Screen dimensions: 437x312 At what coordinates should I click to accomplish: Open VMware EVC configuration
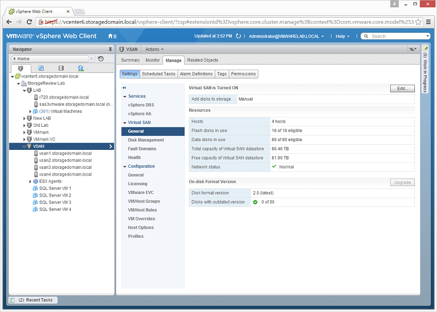coord(140,193)
